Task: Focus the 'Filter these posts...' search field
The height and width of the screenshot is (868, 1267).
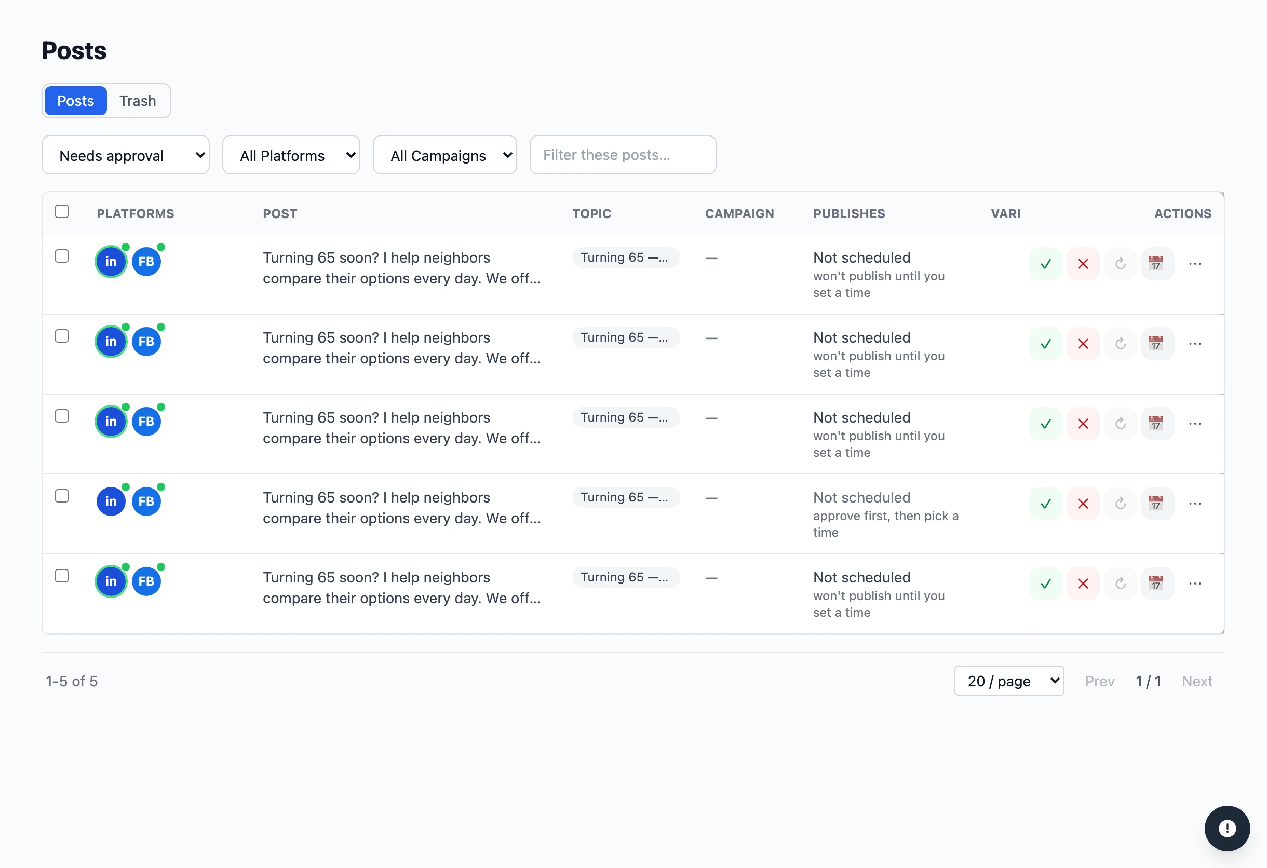Action: pos(623,155)
